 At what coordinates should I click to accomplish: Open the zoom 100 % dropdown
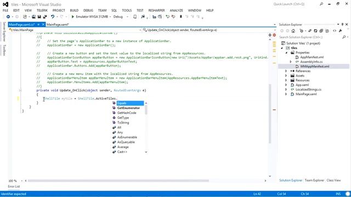point(22,181)
